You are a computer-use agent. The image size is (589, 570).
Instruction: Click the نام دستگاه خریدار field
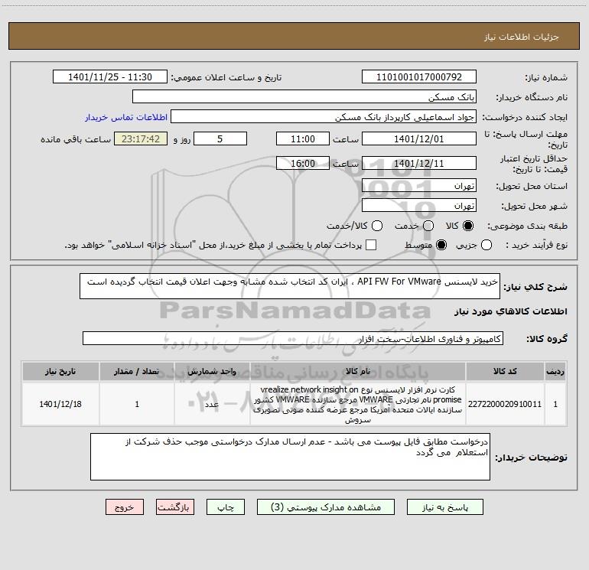pyautogui.click(x=304, y=97)
